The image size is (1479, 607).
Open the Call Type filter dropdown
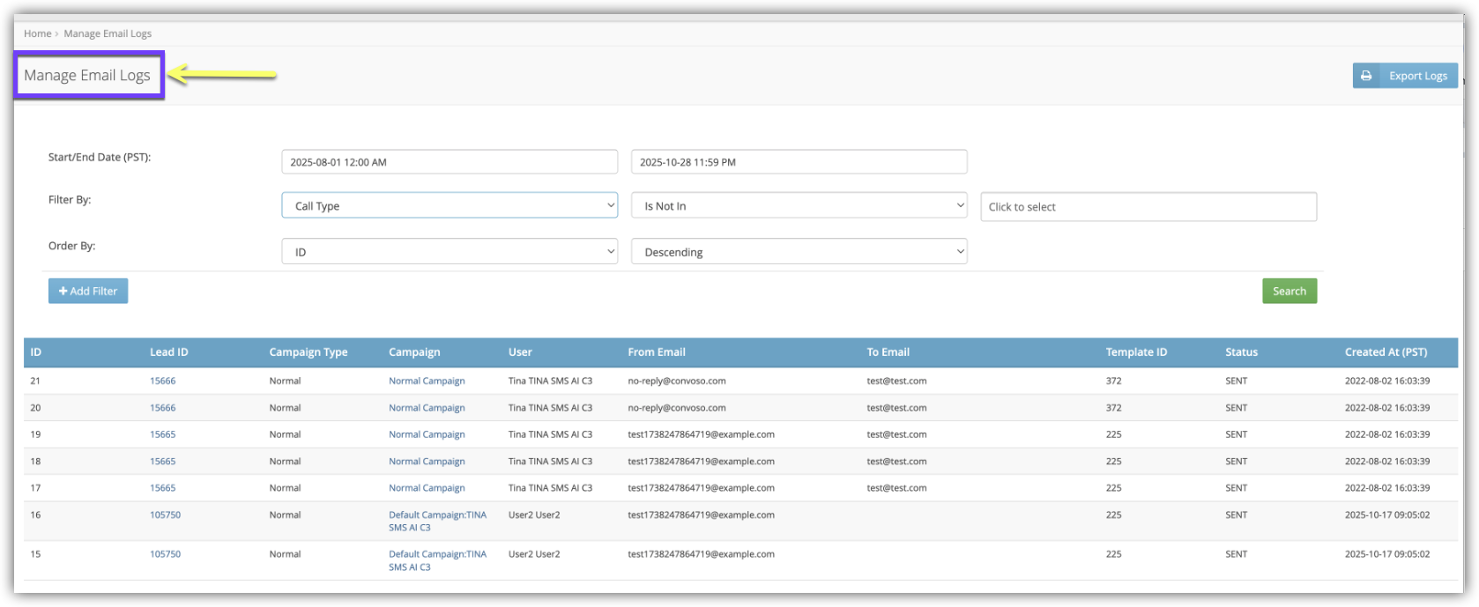pyautogui.click(x=450, y=206)
